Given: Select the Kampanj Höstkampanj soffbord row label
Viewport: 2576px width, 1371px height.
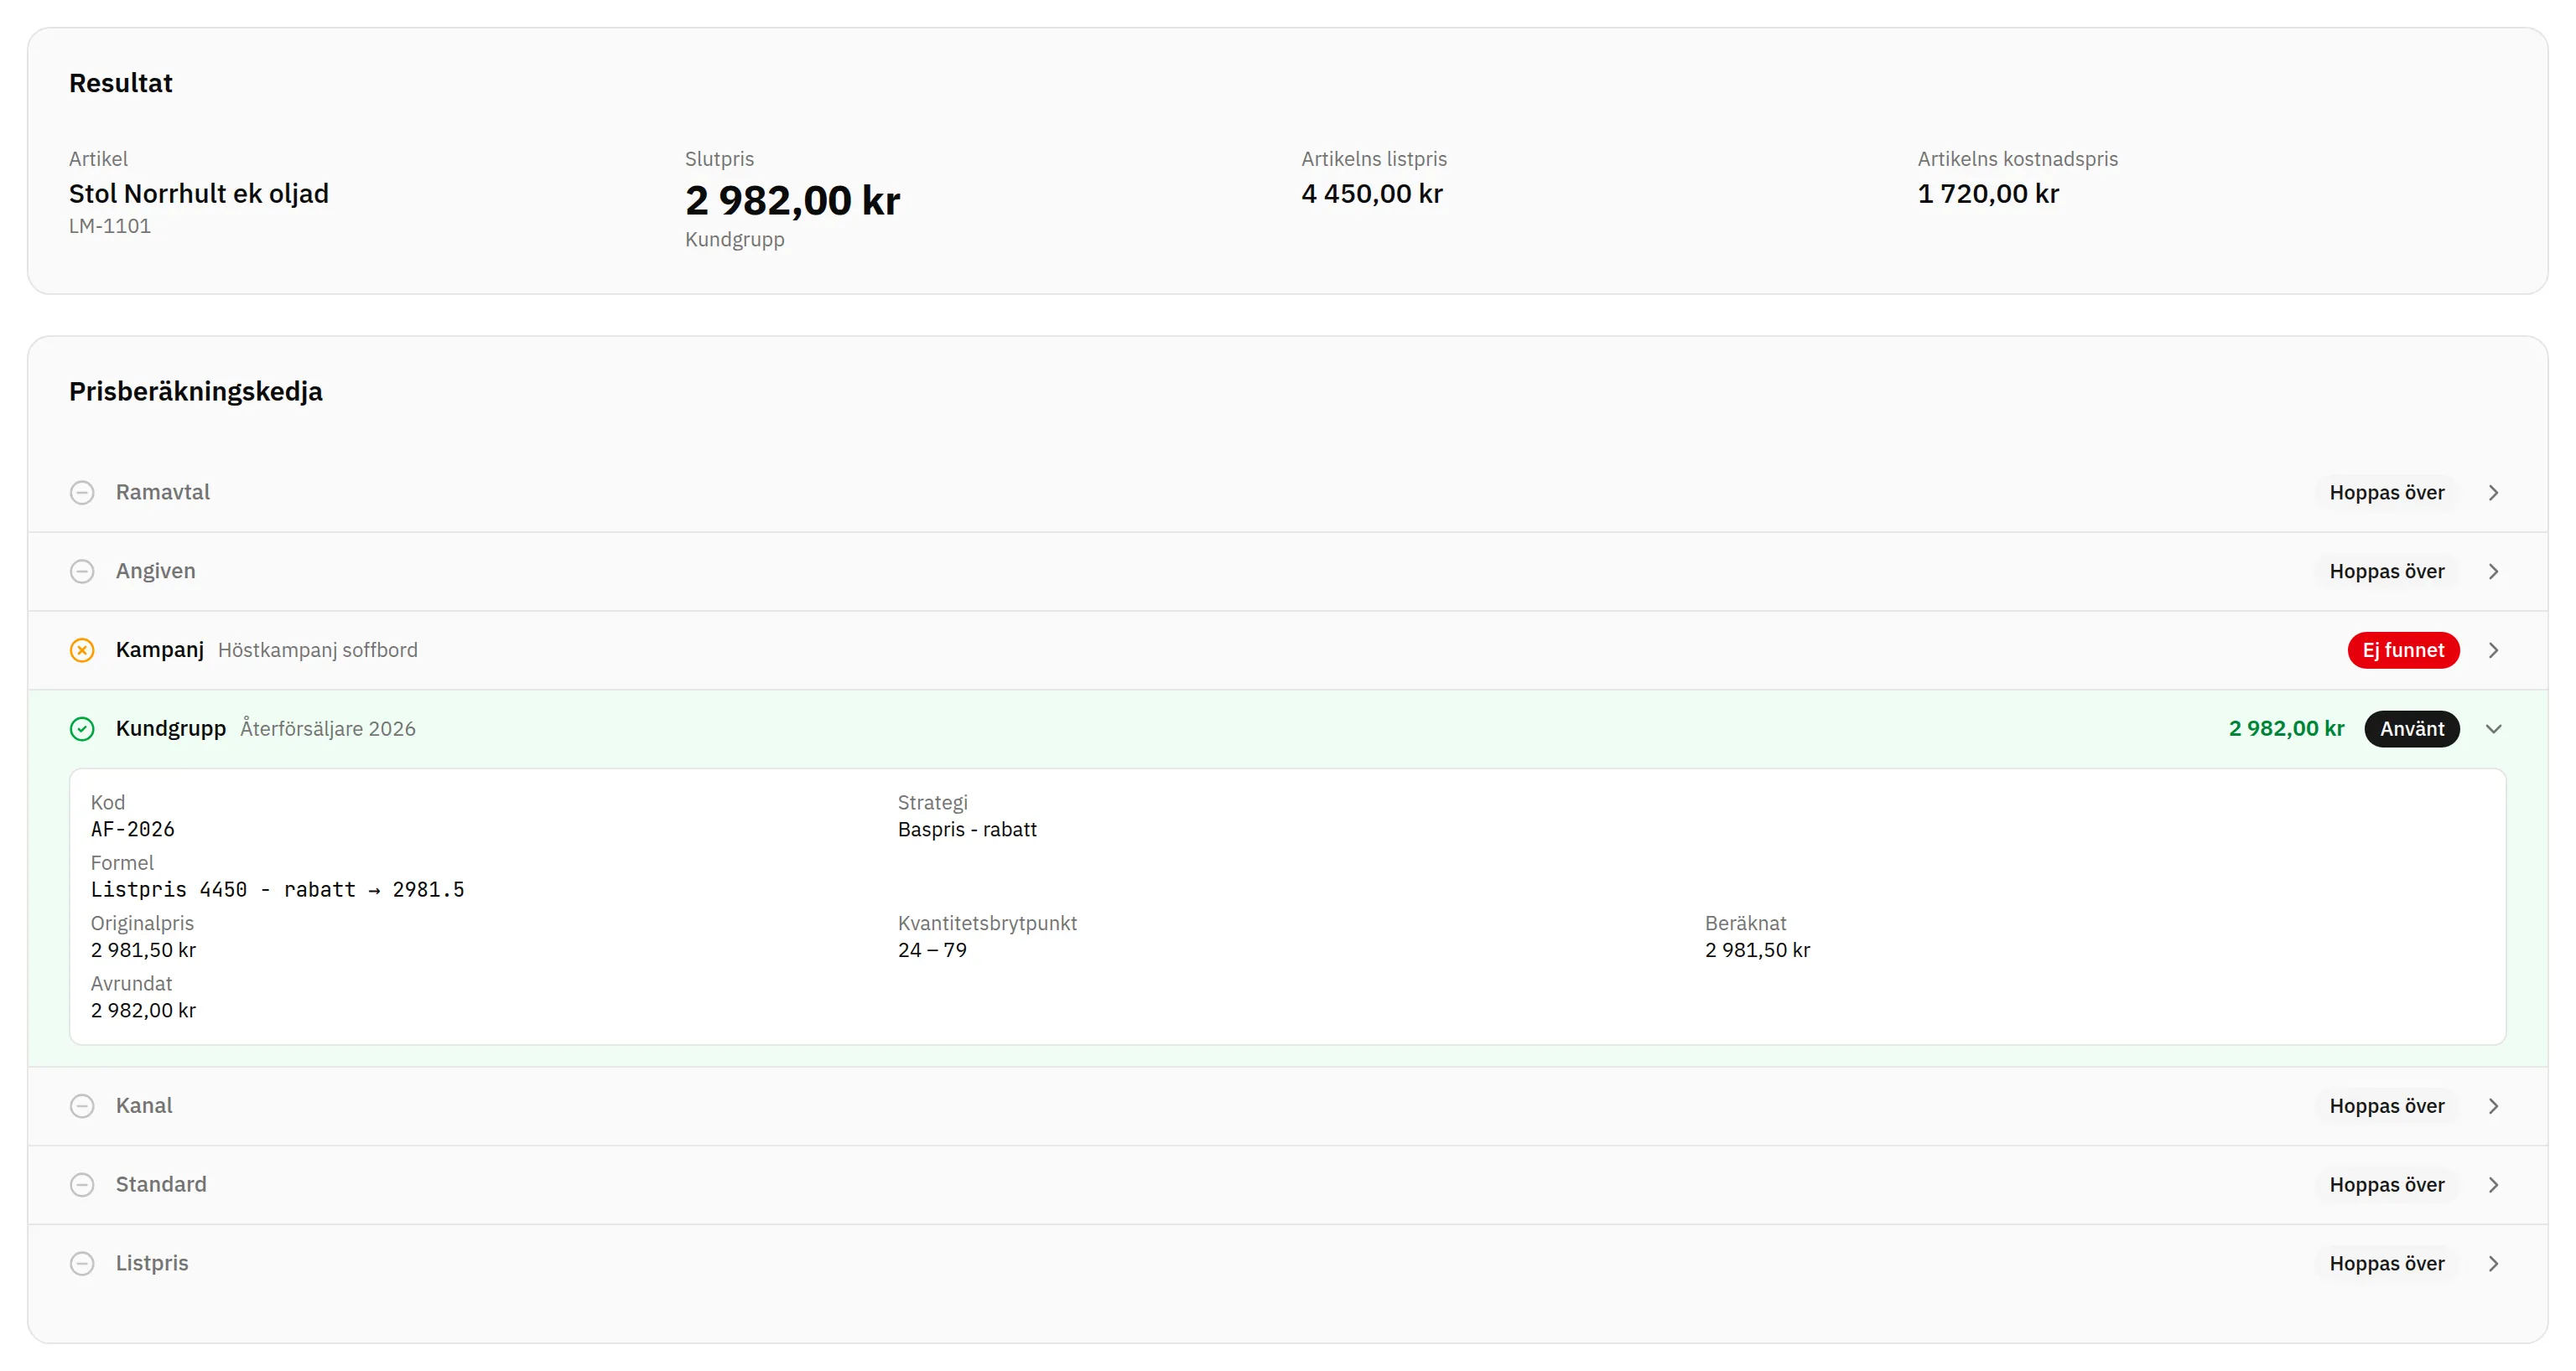Looking at the screenshot, I should point(266,650).
